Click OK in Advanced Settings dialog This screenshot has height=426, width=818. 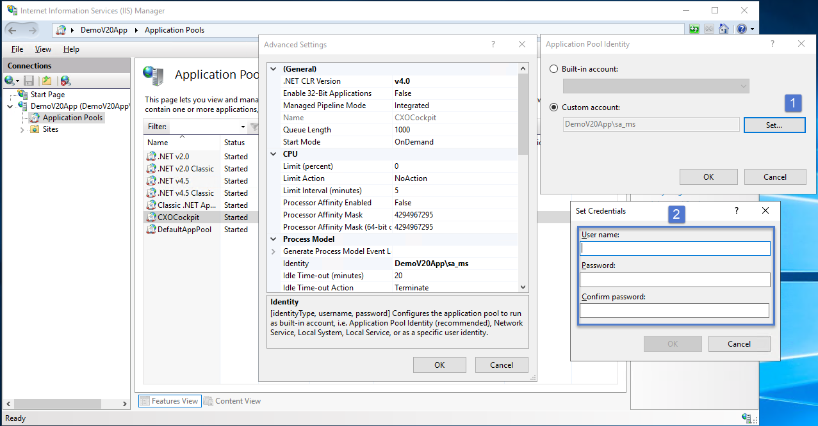(439, 365)
